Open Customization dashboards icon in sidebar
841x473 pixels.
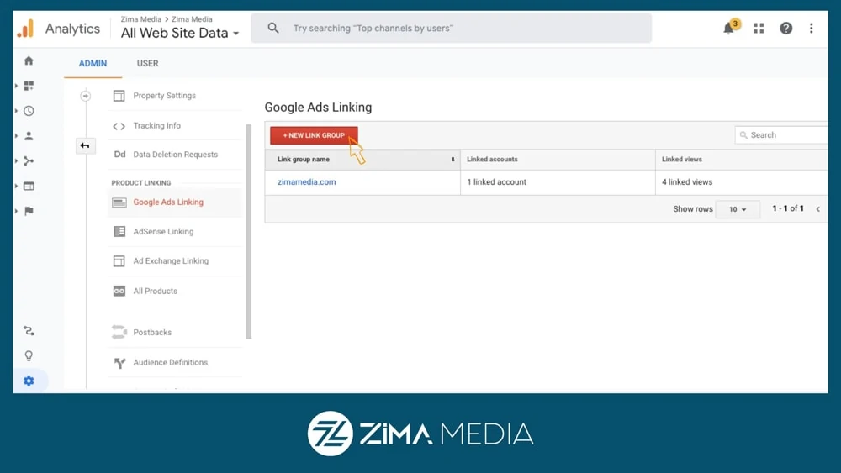pos(29,86)
